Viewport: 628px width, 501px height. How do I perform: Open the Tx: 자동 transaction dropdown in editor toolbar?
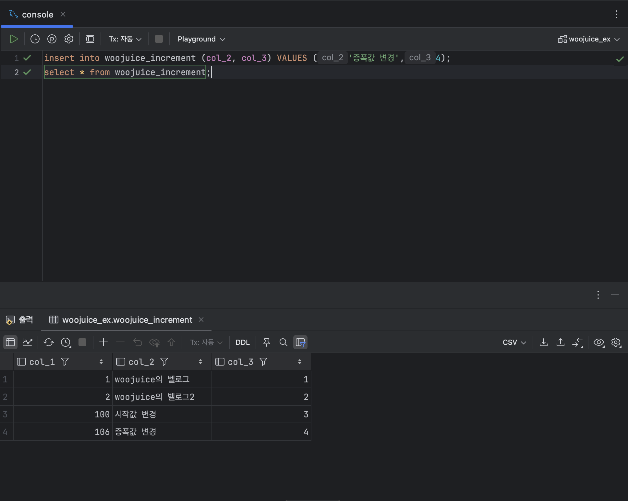pyautogui.click(x=125, y=39)
